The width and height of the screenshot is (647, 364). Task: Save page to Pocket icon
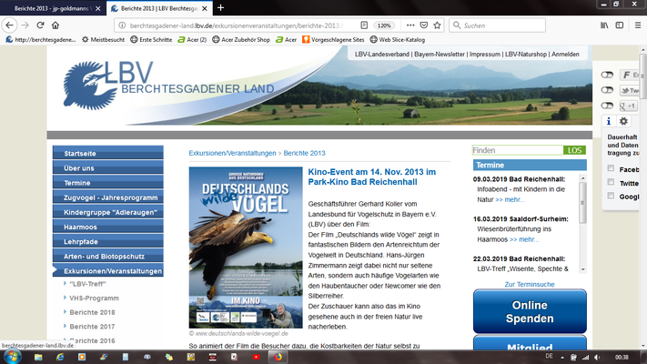(424, 25)
